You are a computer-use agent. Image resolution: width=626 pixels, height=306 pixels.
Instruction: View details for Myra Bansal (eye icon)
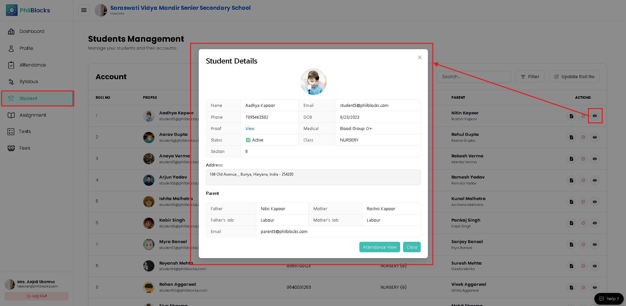click(595, 244)
